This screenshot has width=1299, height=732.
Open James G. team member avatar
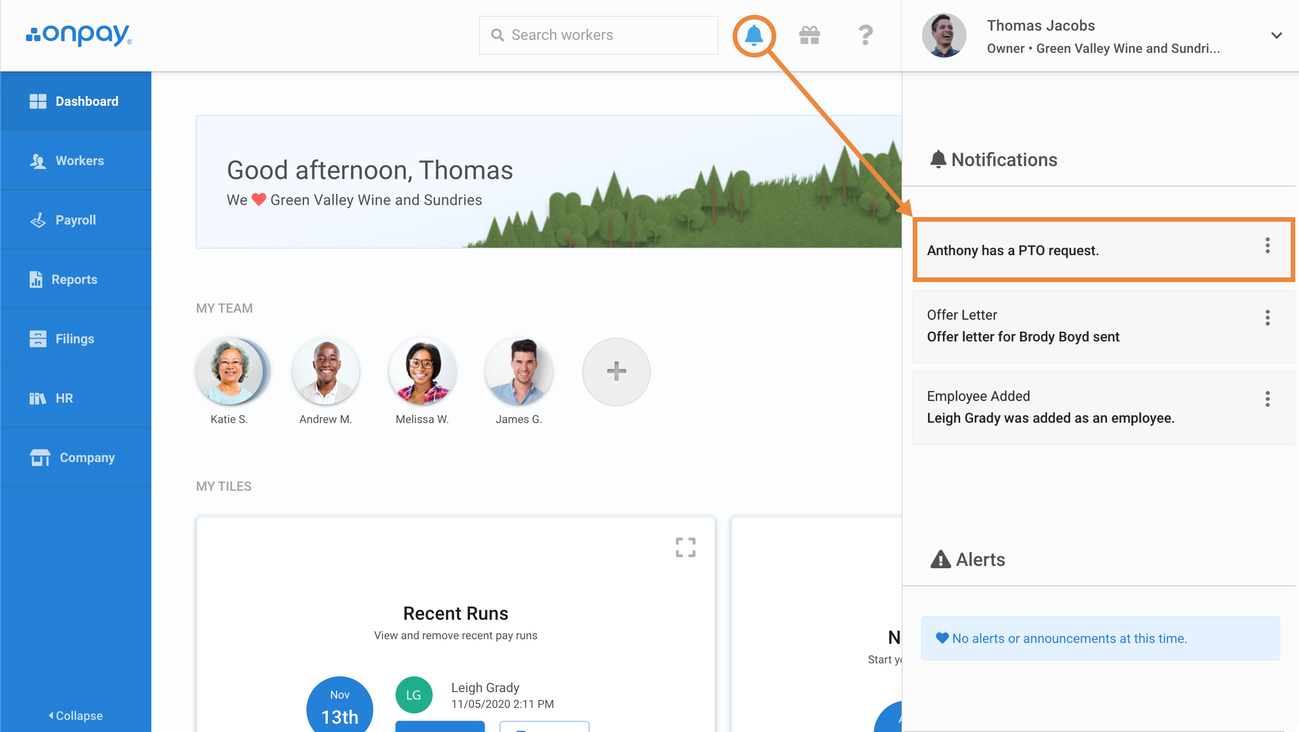pyautogui.click(x=519, y=371)
